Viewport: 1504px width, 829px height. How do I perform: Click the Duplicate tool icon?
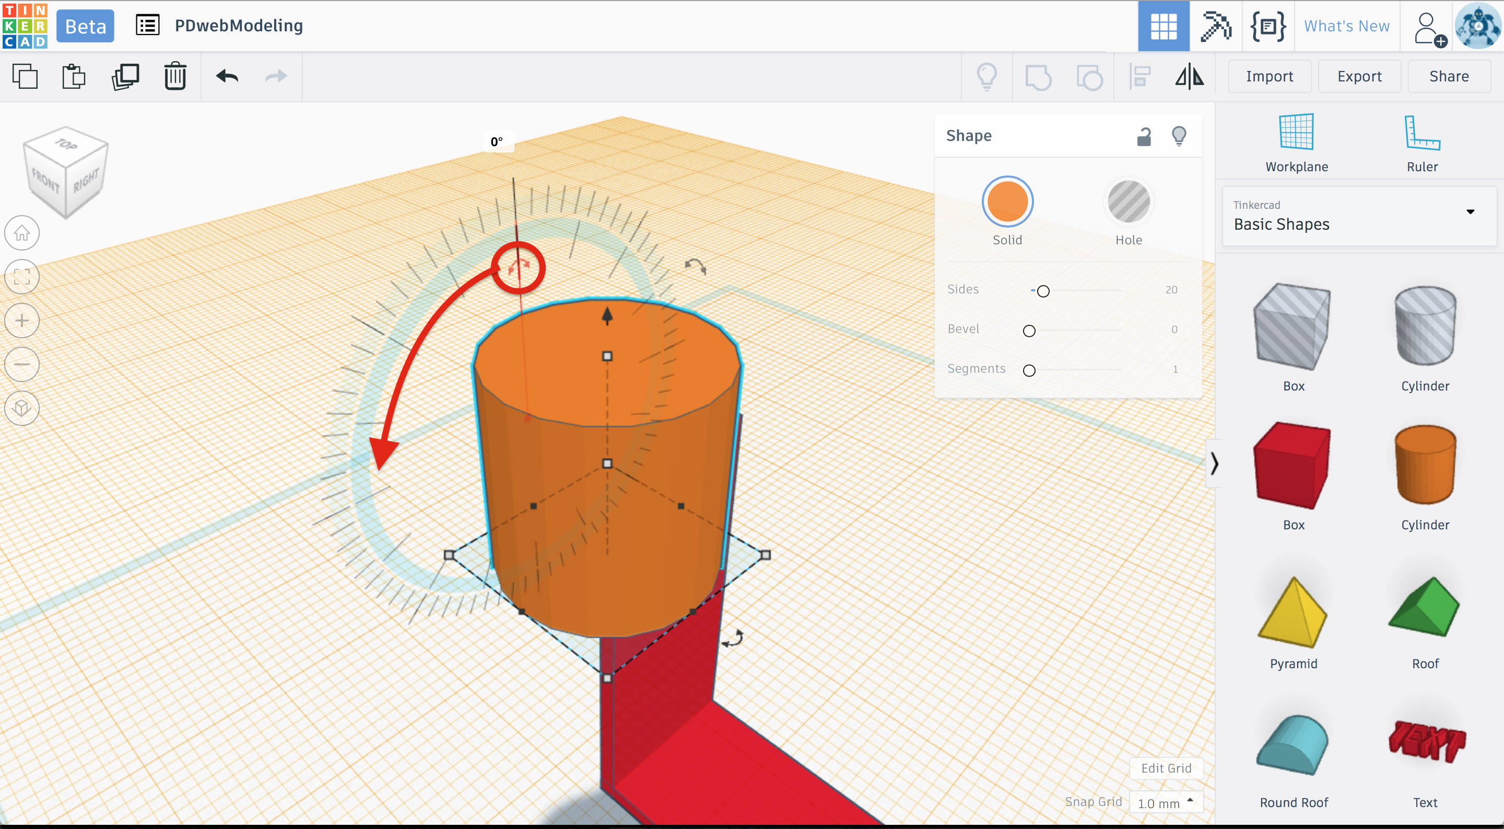125,76
